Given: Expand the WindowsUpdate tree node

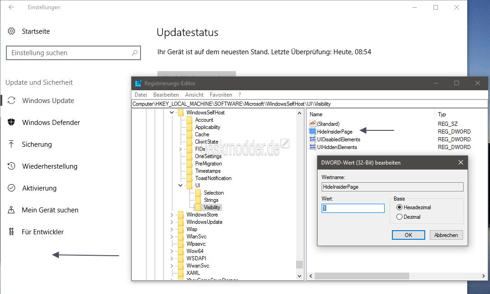Looking at the screenshot, I should (x=172, y=222).
